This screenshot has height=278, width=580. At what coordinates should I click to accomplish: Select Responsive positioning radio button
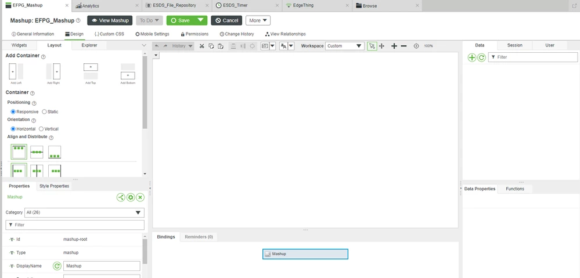[13, 111]
